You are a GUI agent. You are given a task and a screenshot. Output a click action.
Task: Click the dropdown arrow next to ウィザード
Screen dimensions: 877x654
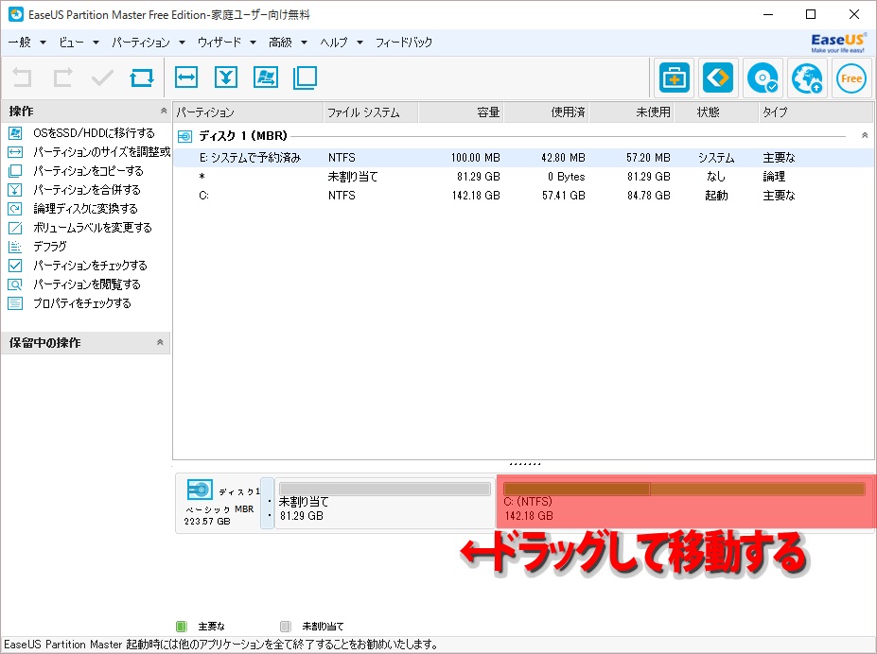coord(253,43)
